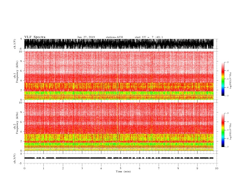Click time axis tick label '10'

pyautogui.click(x=217, y=168)
